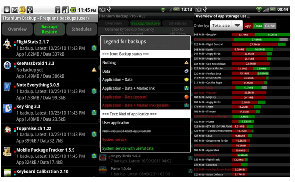Tap the Note Everything app icon
The image size is (295, 182).
click(7, 87)
